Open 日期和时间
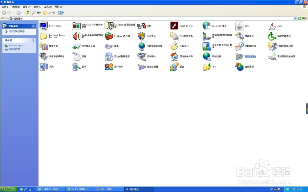Image resolution: width=308 pixels, height=192 pixels. pyautogui.click(x=245, y=46)
